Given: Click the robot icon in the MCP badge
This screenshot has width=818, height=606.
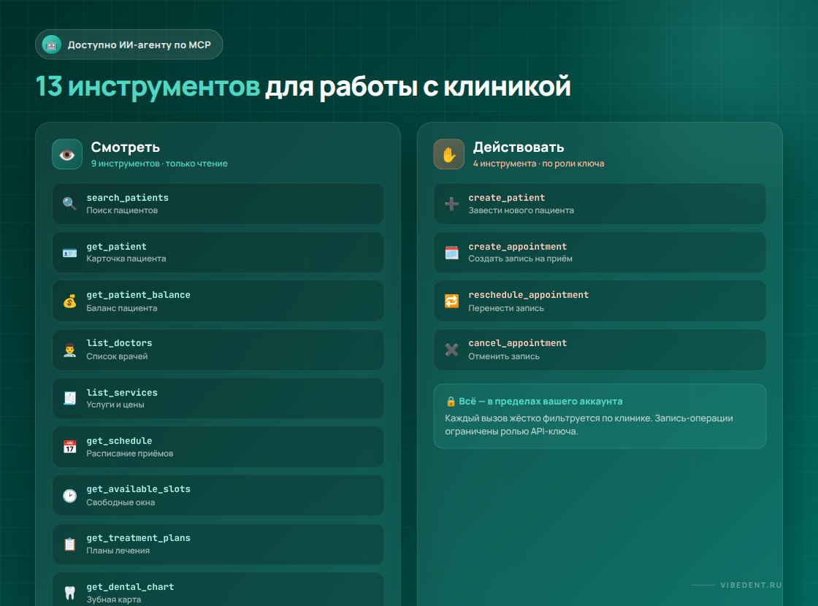Looking at the screenshot, I should (x=51, y=45).
